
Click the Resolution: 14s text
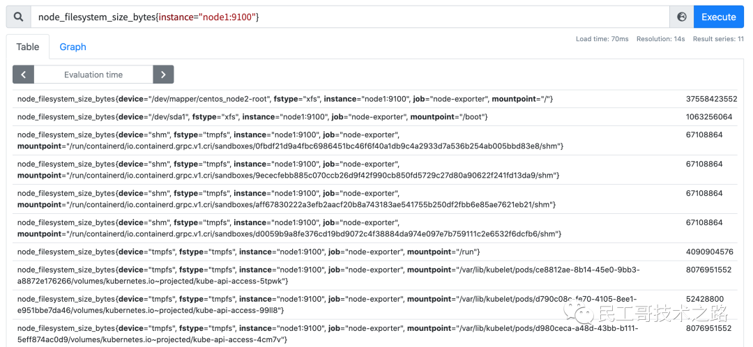click(x=661, y=39)
